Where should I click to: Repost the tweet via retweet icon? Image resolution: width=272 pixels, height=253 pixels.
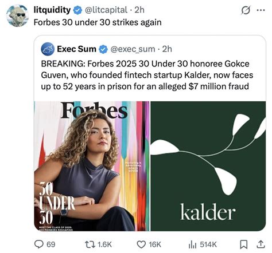point(90,244)
